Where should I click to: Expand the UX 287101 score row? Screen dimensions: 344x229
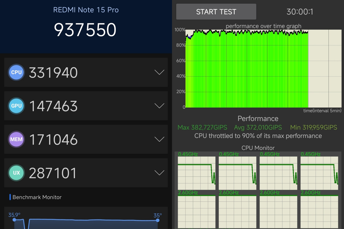159,173
